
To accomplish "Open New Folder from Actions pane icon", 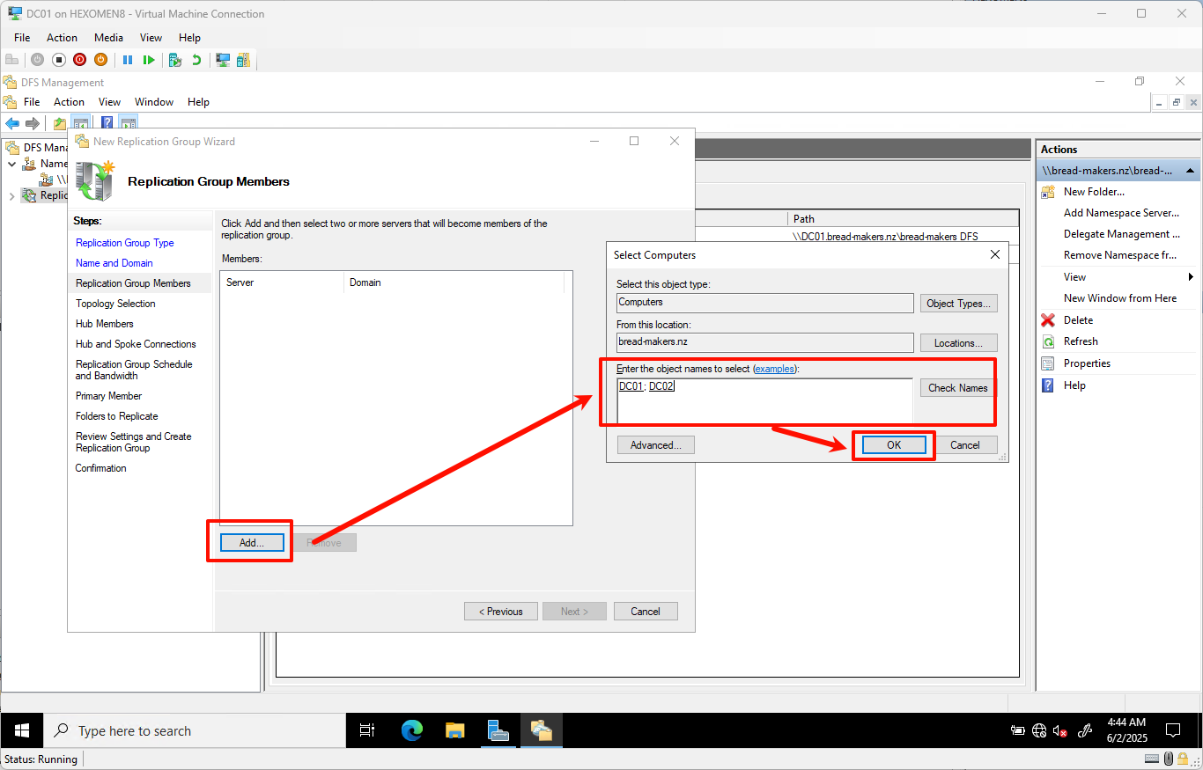I will click(1047, 191).
